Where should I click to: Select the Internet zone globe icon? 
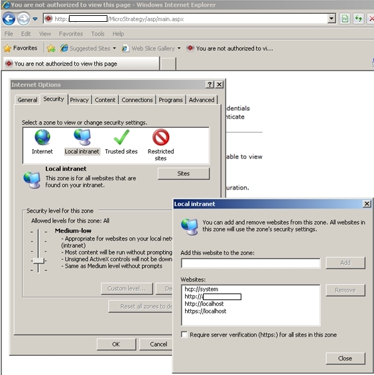click(42, 137)
